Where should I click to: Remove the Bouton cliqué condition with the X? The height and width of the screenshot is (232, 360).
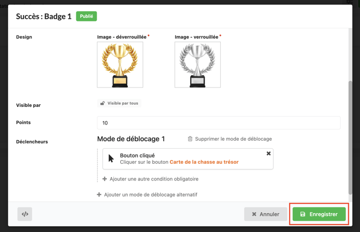click(269, 154)
